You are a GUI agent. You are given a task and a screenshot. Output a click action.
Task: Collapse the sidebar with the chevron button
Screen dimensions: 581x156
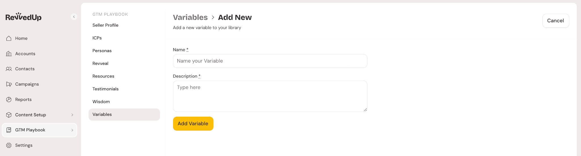click(x=74, y=17)
